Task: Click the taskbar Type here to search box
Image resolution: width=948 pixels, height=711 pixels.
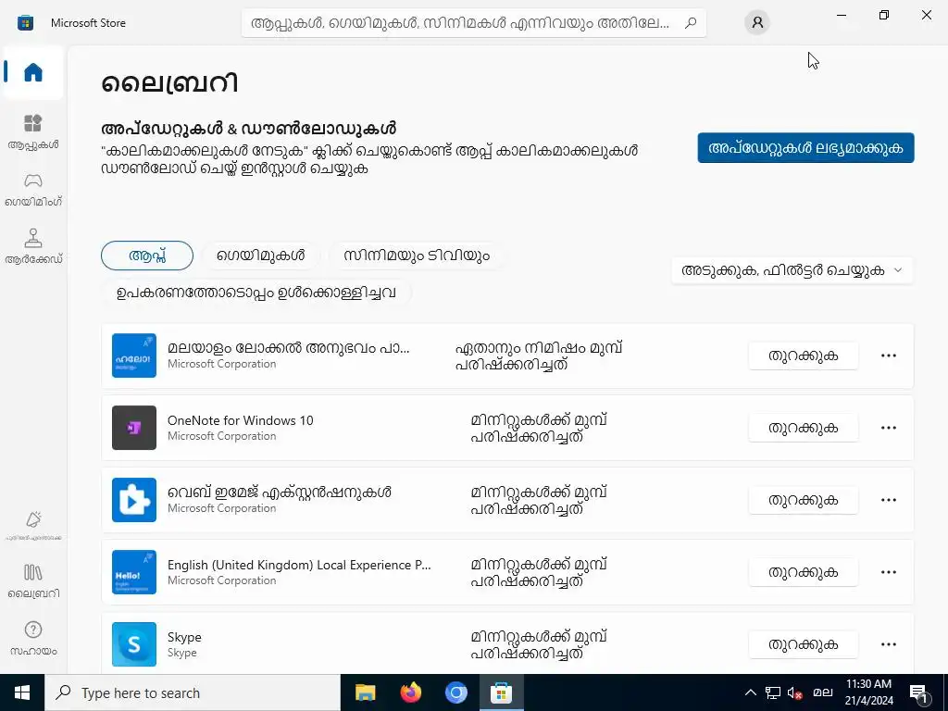Action: pos(193,692)
